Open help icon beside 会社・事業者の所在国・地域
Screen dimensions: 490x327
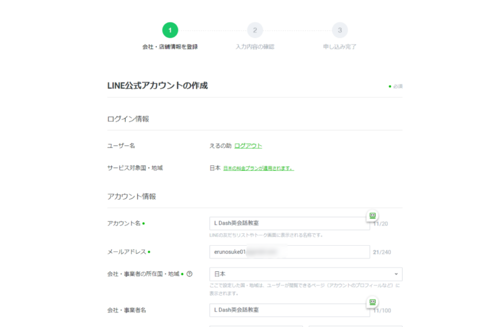(189, 274)
